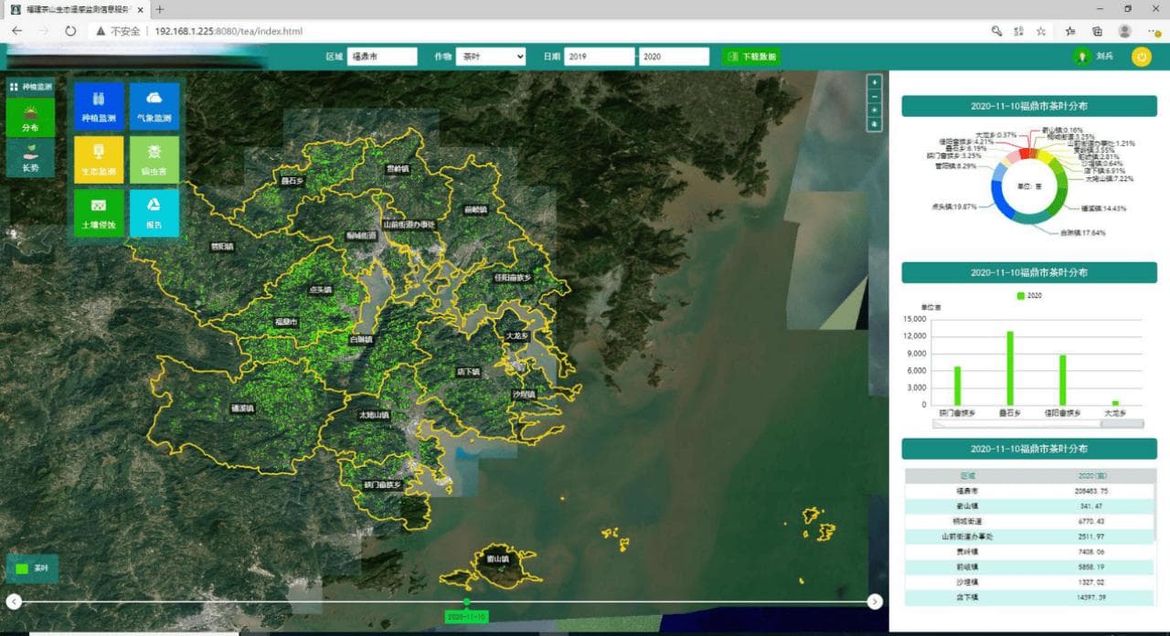Click the 区域 table column header
This screenshot has width=1170, height=636.
[x=967, y=476]
